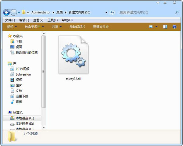The width and height of the screenshot is (183, 146).
Task: Select 本地磁盘 (C:) in navigation pane
Action: click(x=24, y=118)
